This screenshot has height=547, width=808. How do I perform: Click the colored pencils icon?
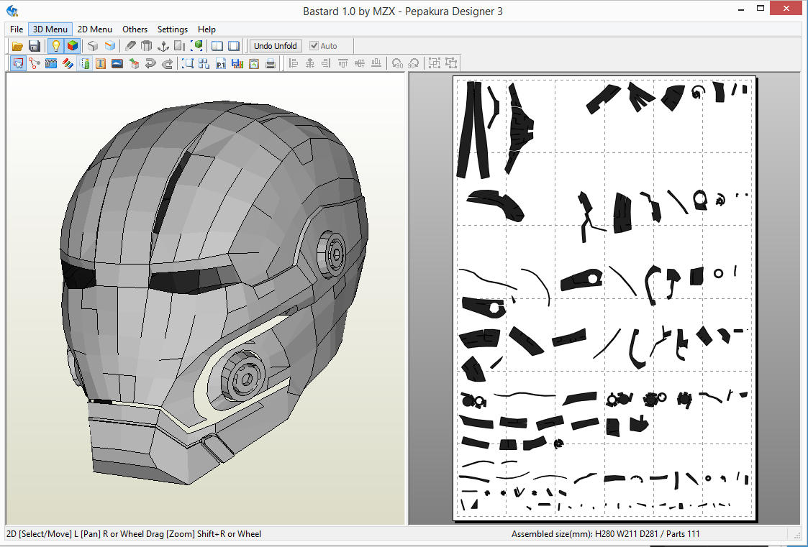pyautogui.click(x=68, y=63)
